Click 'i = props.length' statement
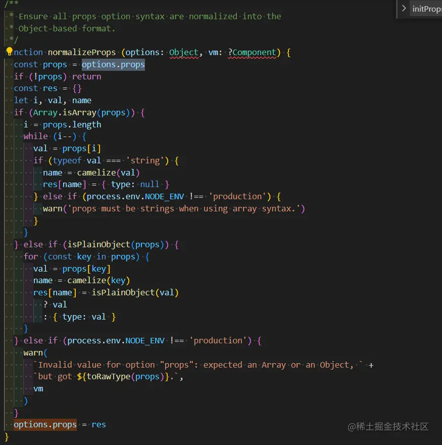Image resolution: width=442 pixels, height=445 pixels. tap(62, 124)
